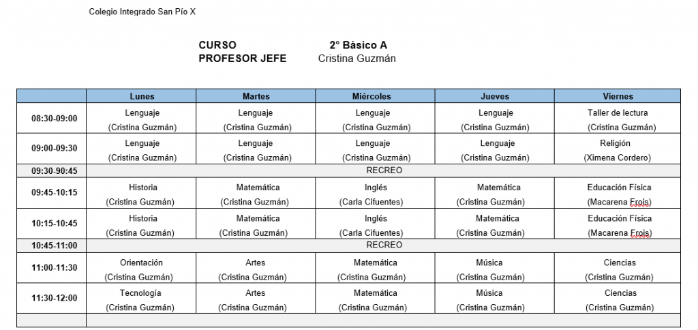Select the Ciencias cell at 11:30-12:00
This screenshot has height=330, width=698.
click(x=618, y=299)
